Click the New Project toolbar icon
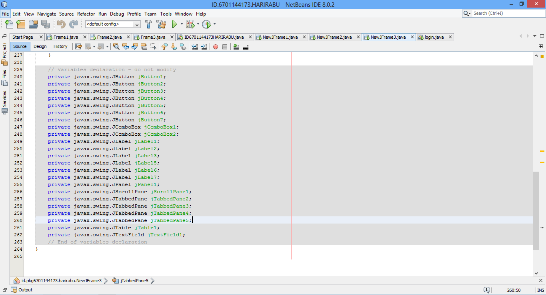The height and width of the screenshot is (295, 546). [x=21, y=24]
